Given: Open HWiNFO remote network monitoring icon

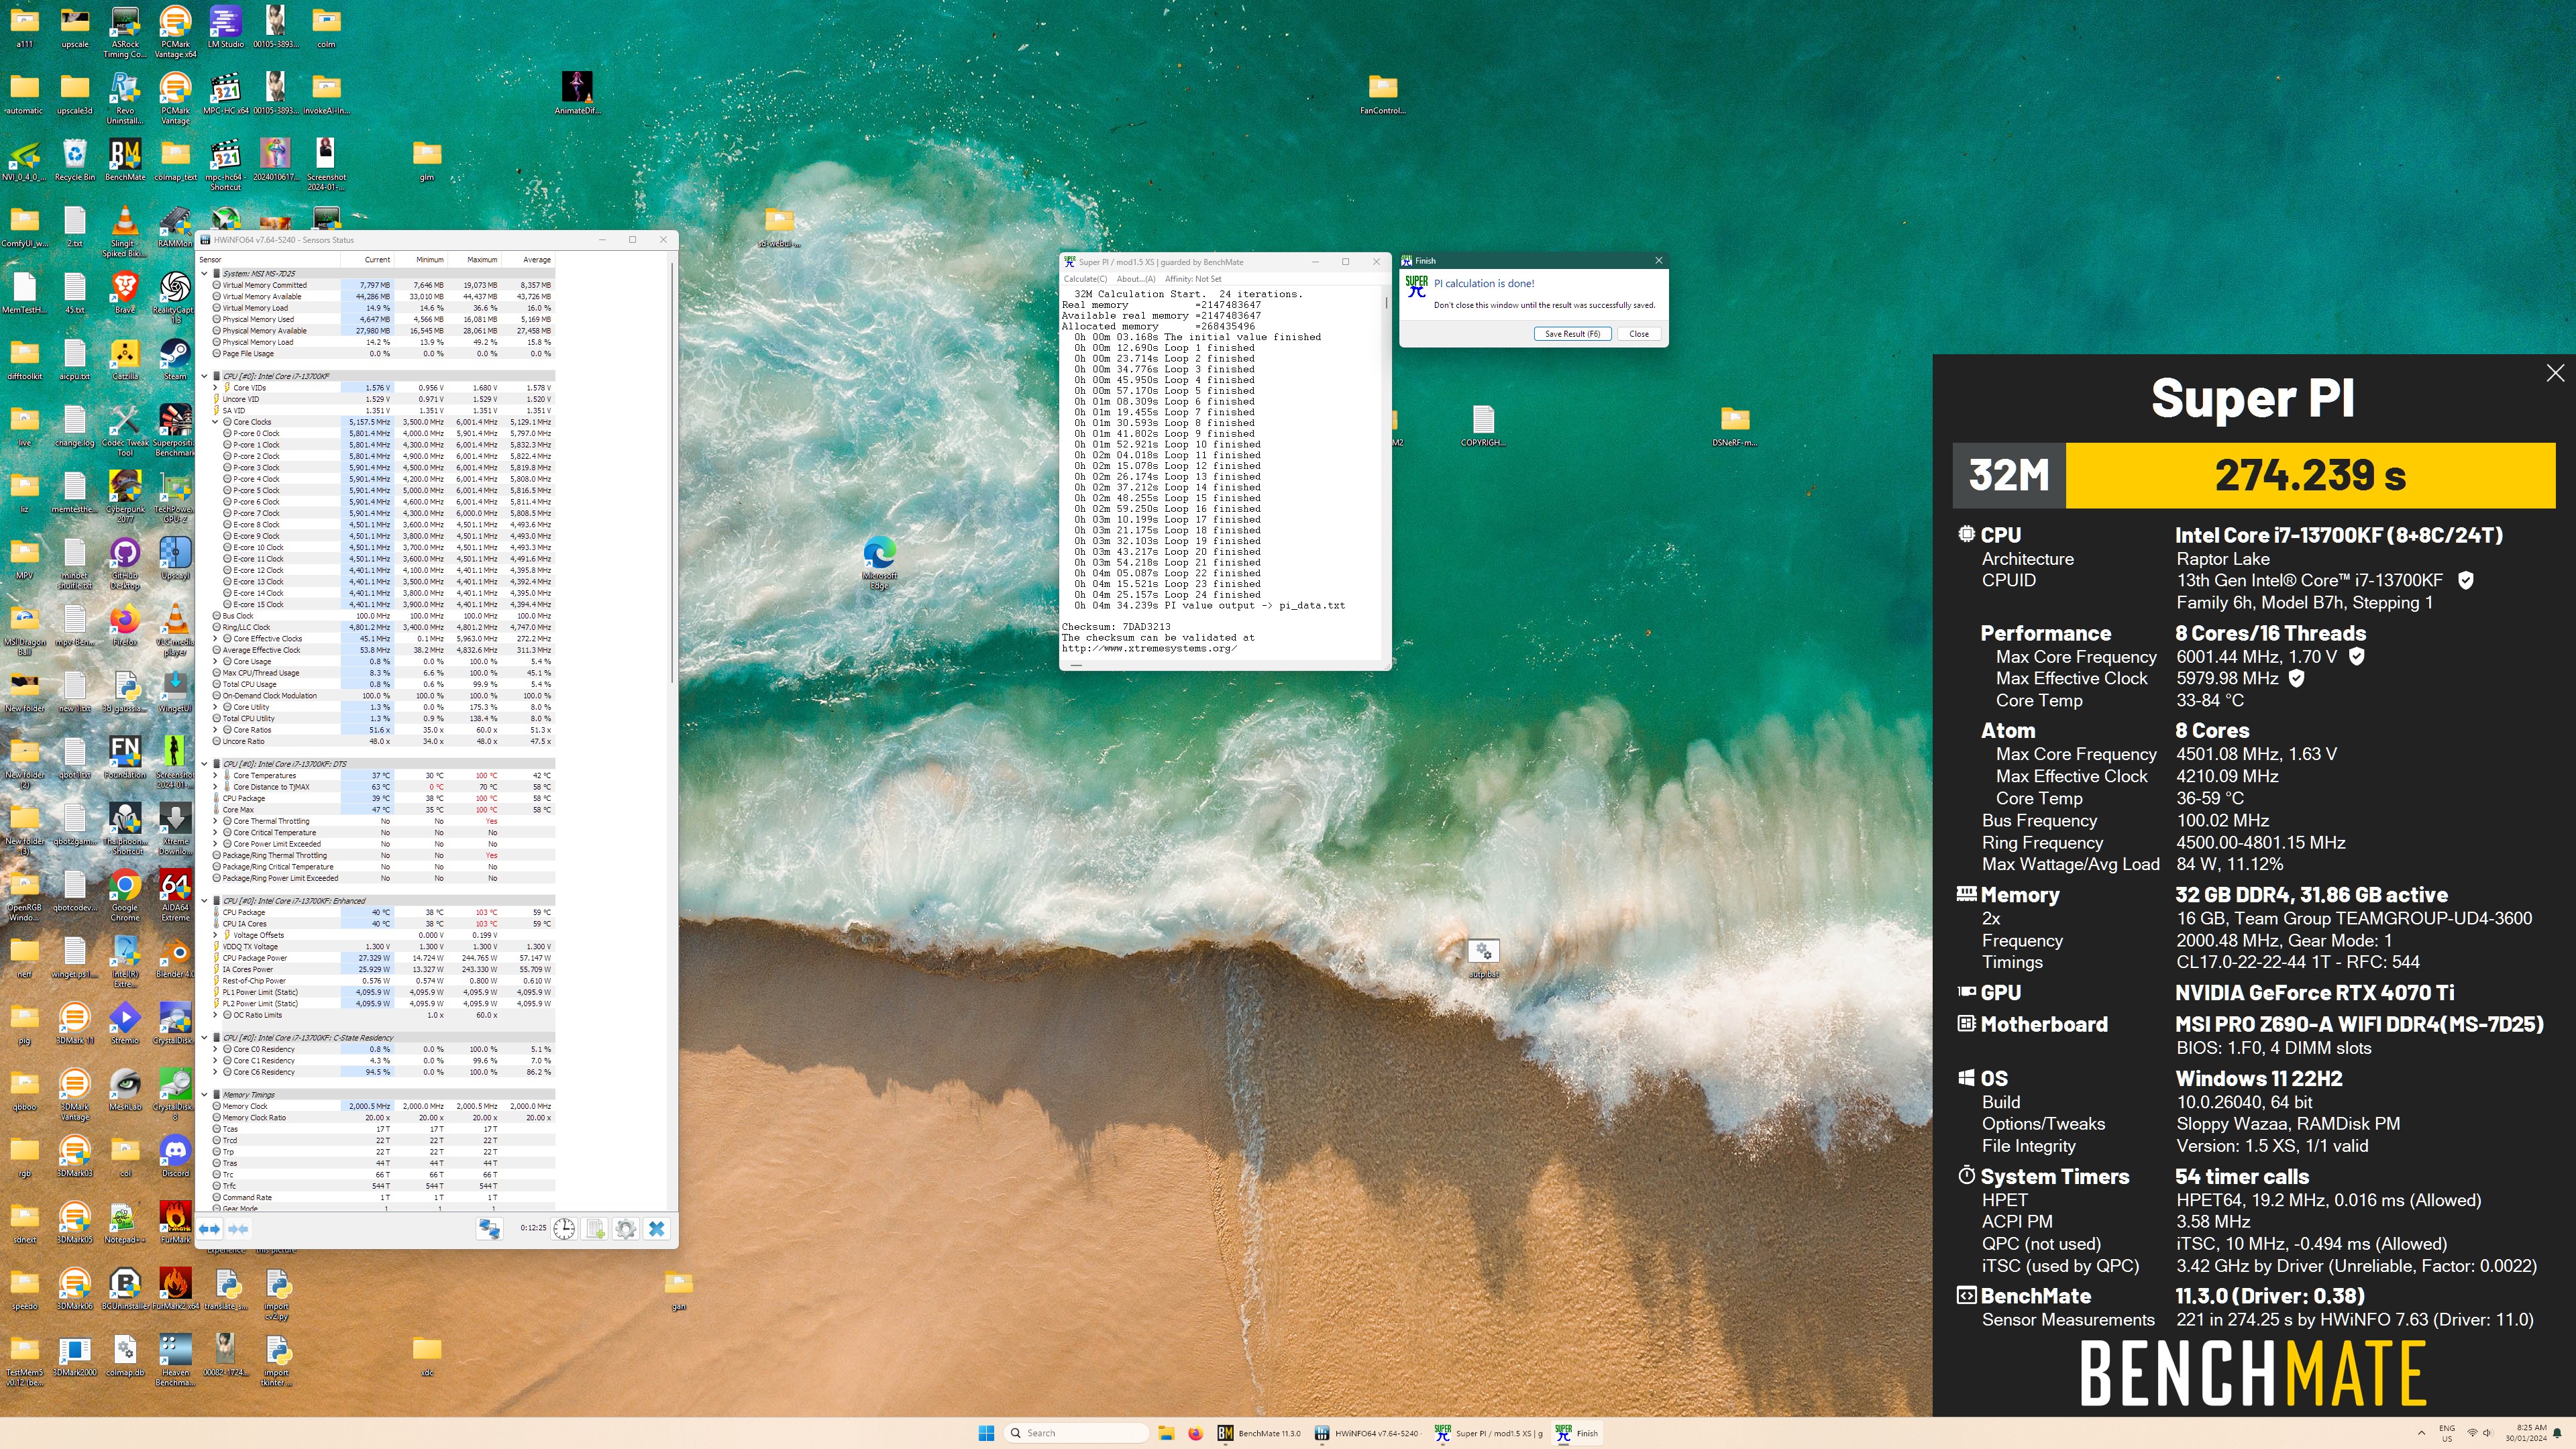Looking at the screenshot, I should click(489, 1229).
